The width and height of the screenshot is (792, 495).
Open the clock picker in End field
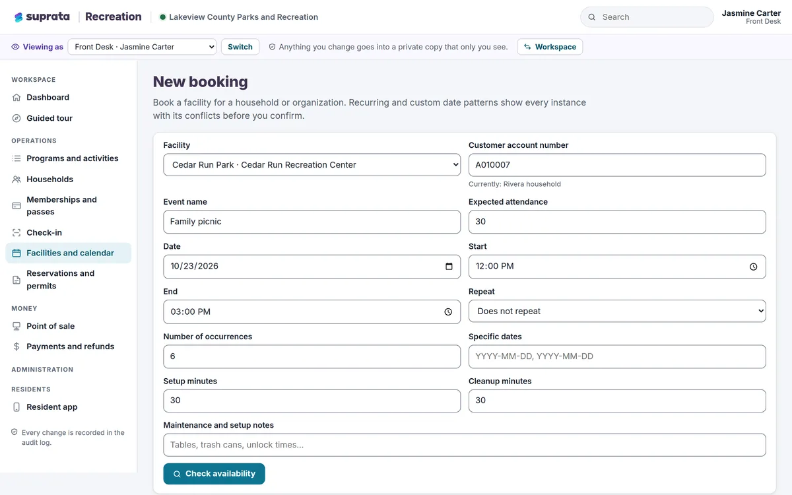point(448,312)
